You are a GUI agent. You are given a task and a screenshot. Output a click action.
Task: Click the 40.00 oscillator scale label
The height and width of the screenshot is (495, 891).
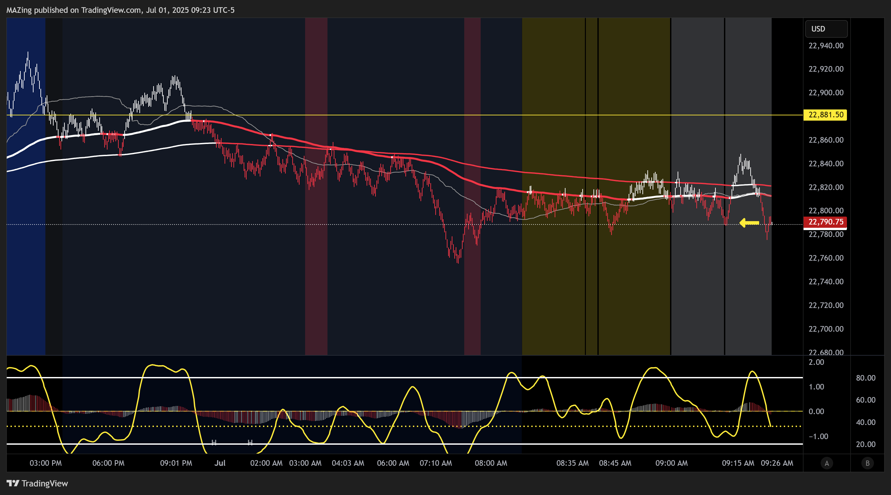click(866, 422)
